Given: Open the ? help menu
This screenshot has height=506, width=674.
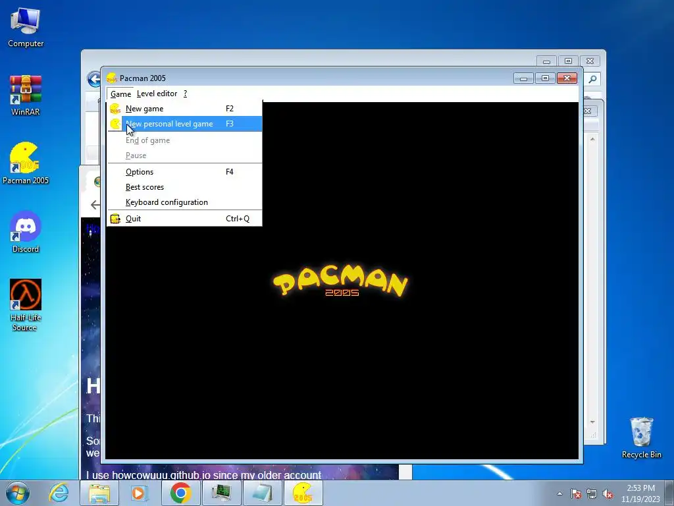Looking at the screenshot, I should click(185, 94).
